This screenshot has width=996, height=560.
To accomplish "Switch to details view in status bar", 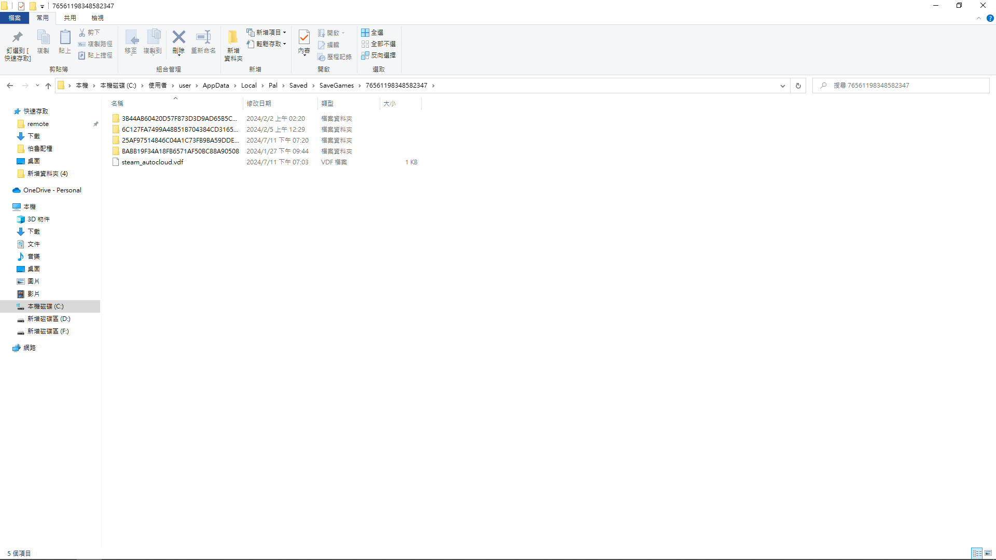I will pyautogui.click(x=977, y=553).
